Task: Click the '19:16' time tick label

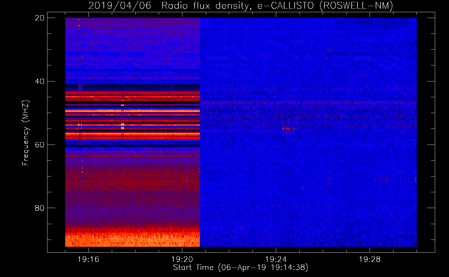Action: coord(88,260)
